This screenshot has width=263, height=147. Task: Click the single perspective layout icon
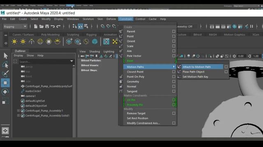click(5, 131)
